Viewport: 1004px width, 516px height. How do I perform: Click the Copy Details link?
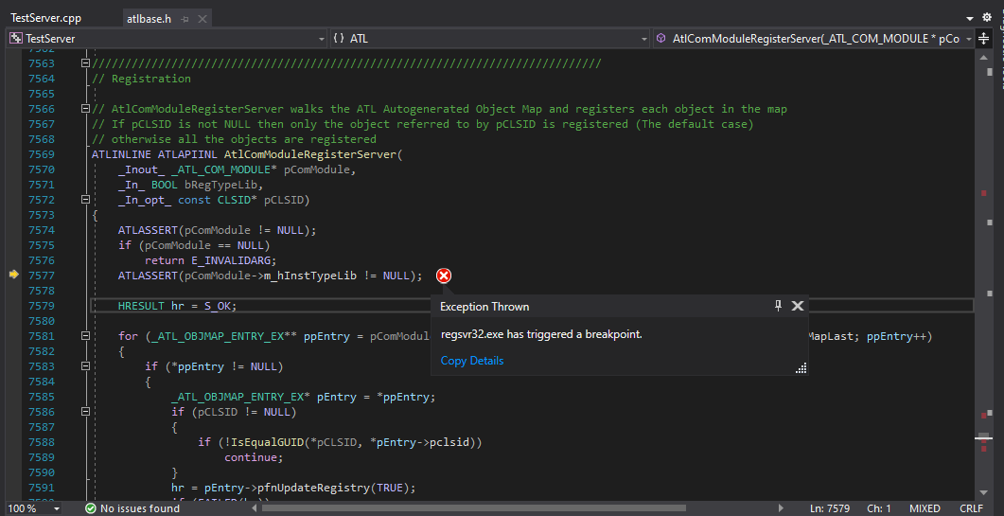click(472, 360)
